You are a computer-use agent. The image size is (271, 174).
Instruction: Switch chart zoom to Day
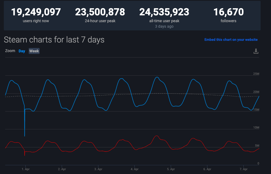(22, 51)
